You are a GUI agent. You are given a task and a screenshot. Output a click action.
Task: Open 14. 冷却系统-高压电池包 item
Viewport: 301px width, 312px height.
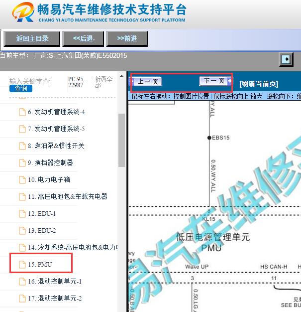pyautogui.click(x=73, y=248)
